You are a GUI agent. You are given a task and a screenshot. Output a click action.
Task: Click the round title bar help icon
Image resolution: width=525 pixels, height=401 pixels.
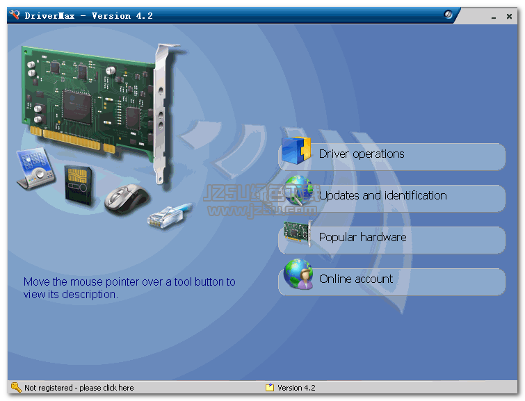click(x=448, y=15)
